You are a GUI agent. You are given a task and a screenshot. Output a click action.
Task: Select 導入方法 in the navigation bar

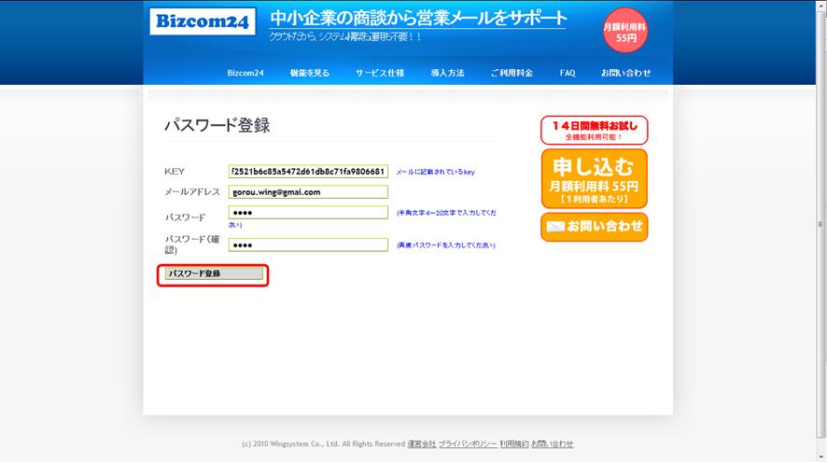click(x=447, y=73)
